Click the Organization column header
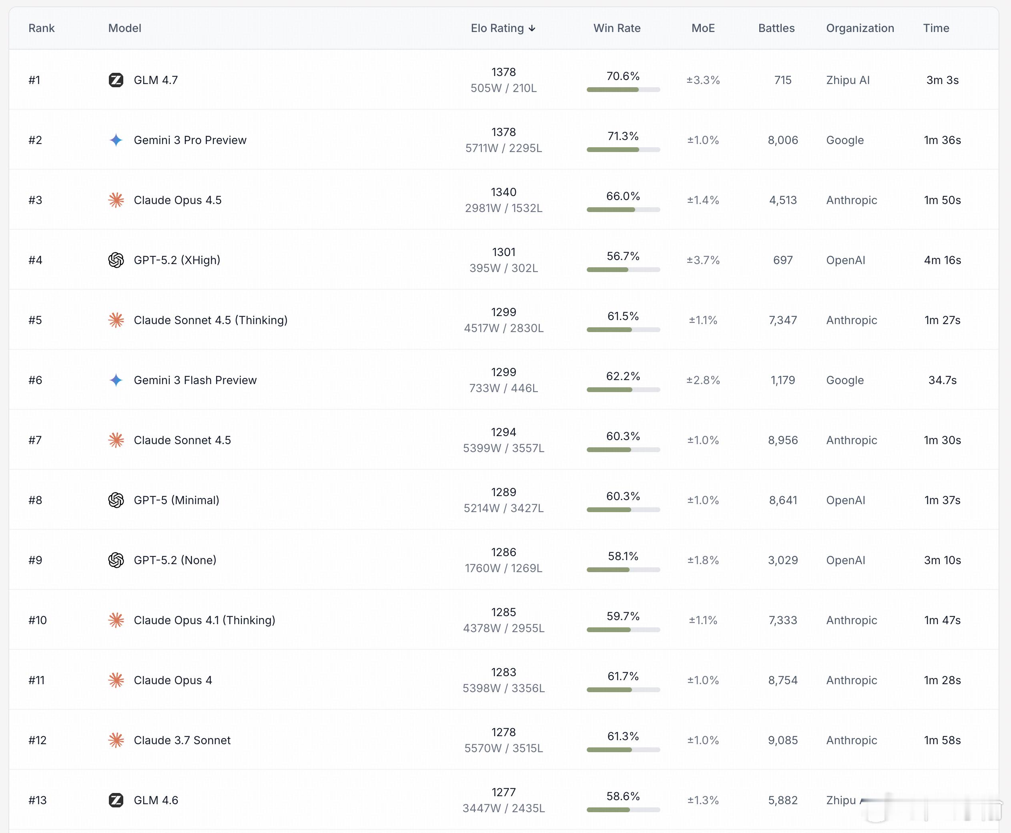Screen dimensions: 1011x833 859,28
